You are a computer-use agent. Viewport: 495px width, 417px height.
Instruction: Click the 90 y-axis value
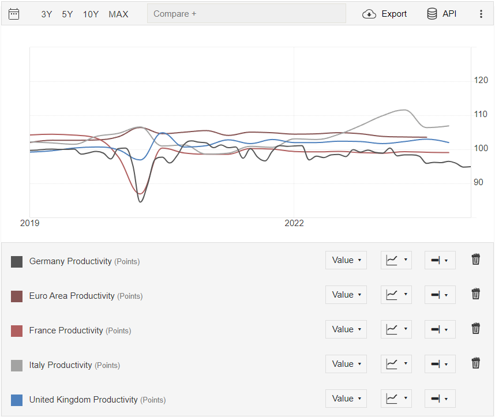[x=478, y=182]
